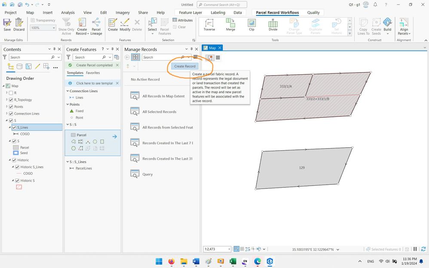Hide the Connection Lines layer

11,113
